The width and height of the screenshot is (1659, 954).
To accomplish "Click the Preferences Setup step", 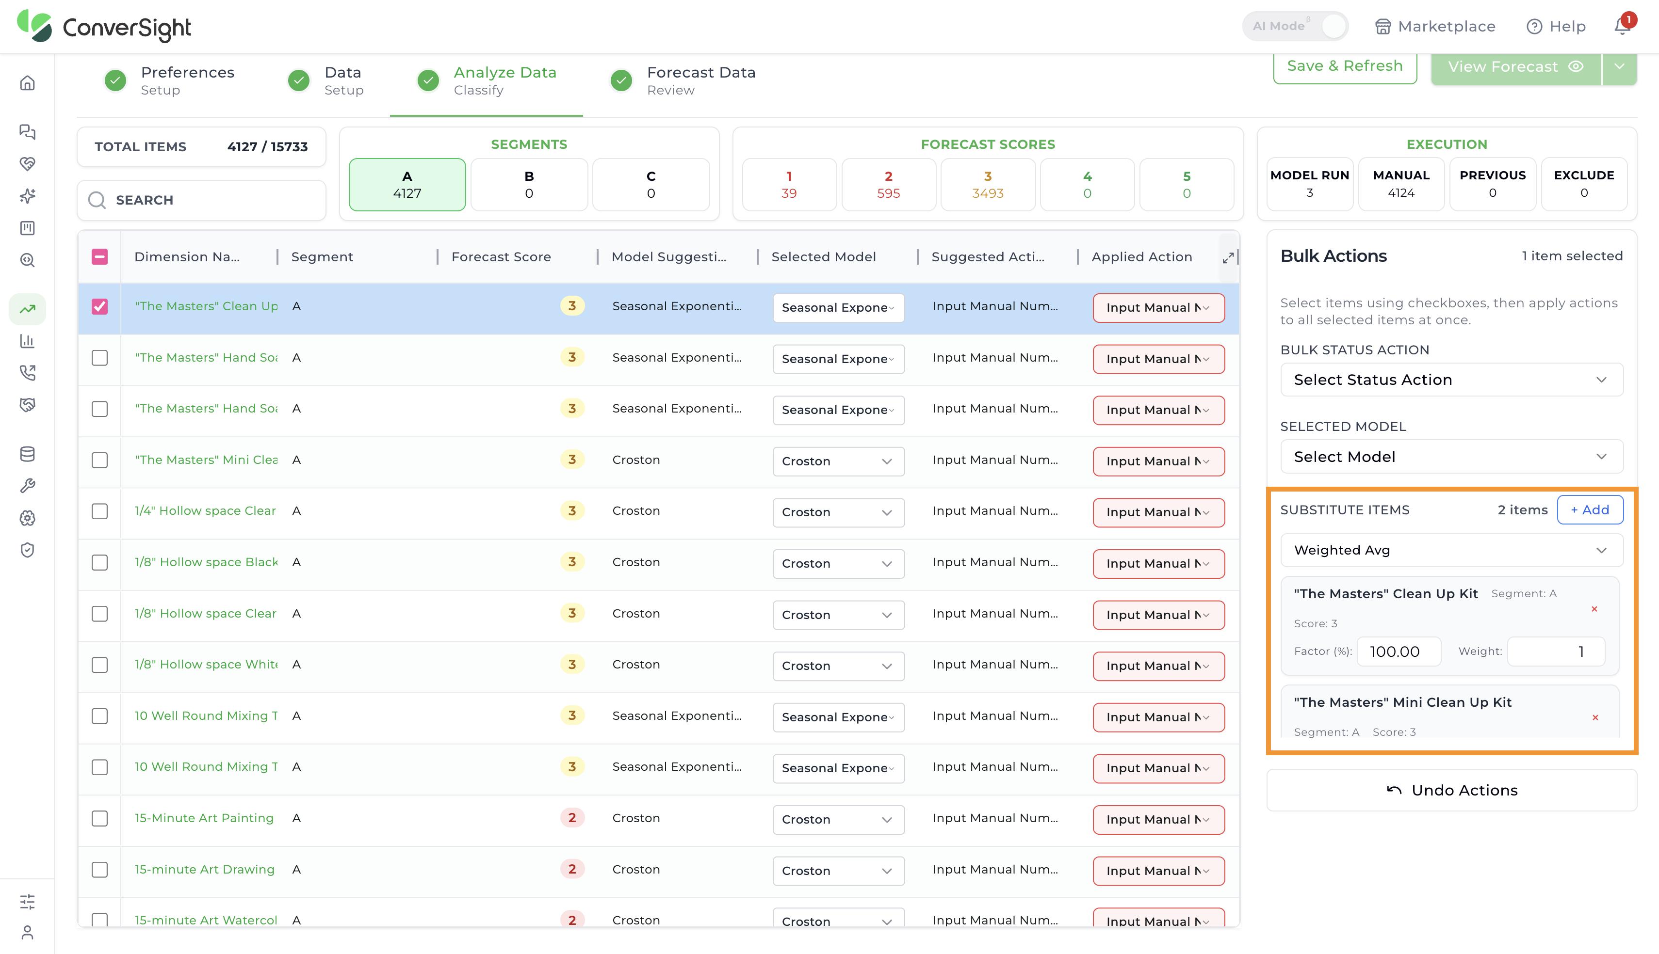I will 169,80.
